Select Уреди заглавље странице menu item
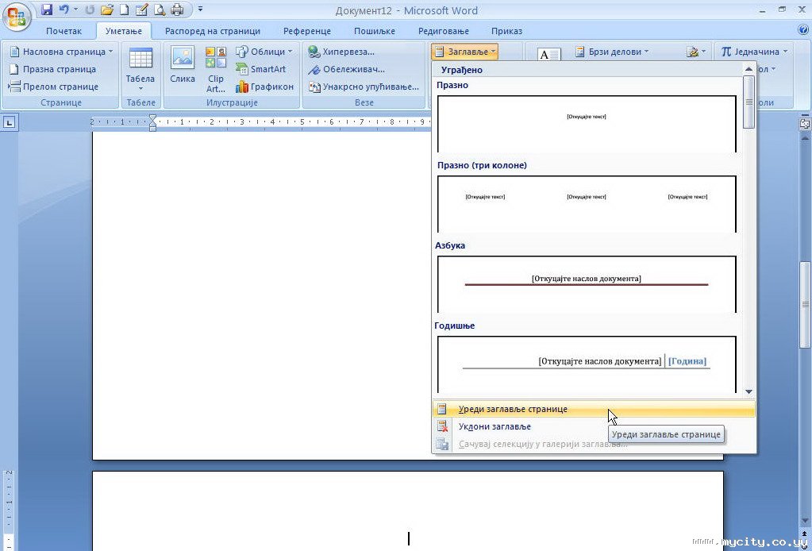Image resolution: width=812 pixels, height=551 pixels. coord(594,409)
